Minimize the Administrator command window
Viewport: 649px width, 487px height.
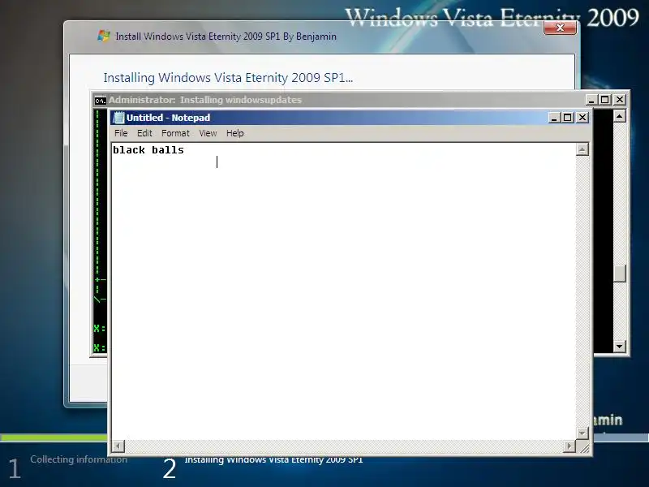tap(591, 100)
